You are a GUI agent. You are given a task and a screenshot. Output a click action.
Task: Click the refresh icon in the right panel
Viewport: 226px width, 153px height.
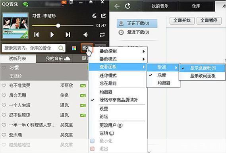click(127, 6)
